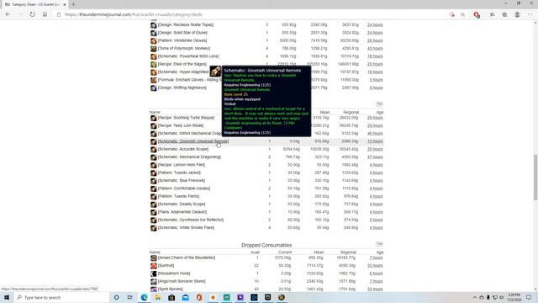The image size is (538, 303).
Task: Open Schematic: White Smoke Flare link
Action: 186,228
